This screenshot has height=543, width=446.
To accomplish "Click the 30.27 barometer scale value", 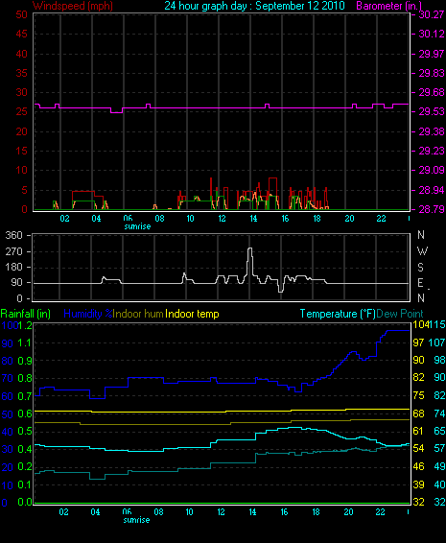I will click(x=432, y=14).
